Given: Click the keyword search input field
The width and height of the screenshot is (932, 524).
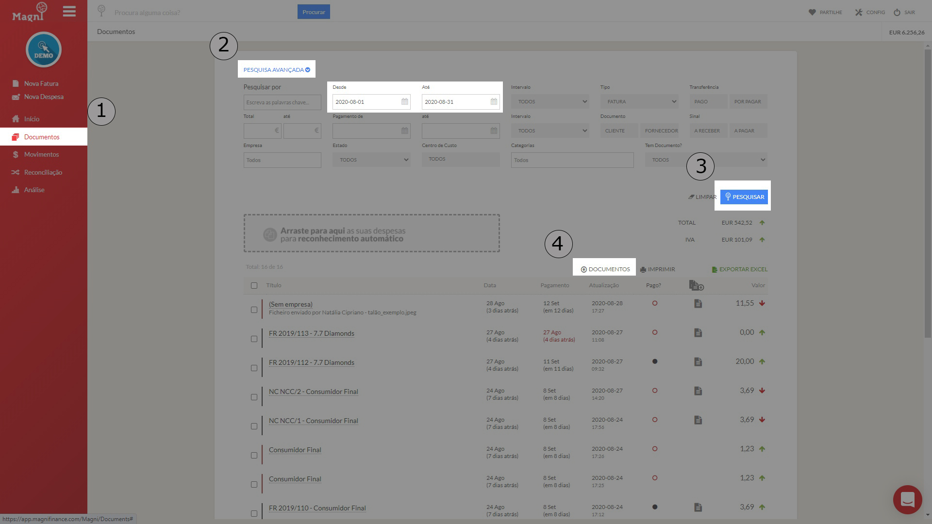Looking at the screenshot, I should point(282,102).
